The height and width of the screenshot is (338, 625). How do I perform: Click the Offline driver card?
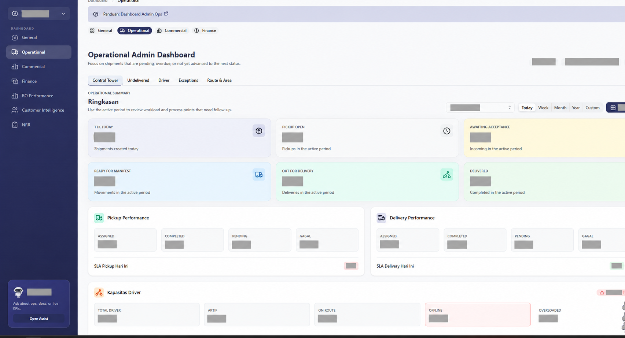coord(478,314)
